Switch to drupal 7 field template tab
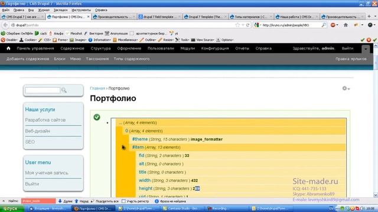378x212 pixels. point(159,17)
